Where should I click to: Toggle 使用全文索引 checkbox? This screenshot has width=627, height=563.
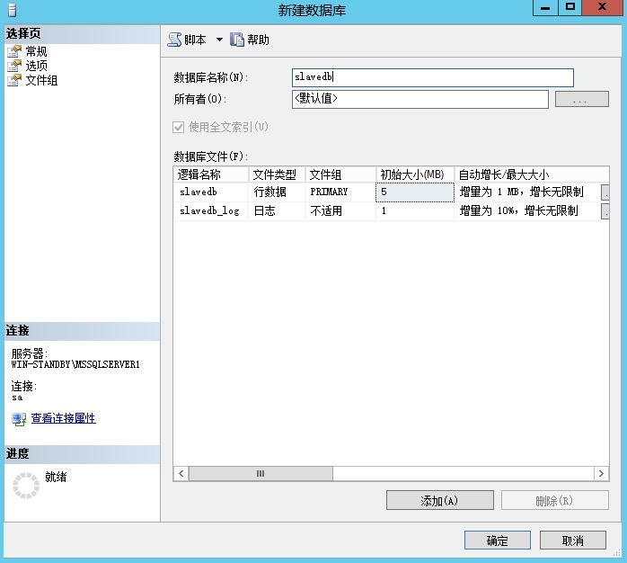point(180,127)
